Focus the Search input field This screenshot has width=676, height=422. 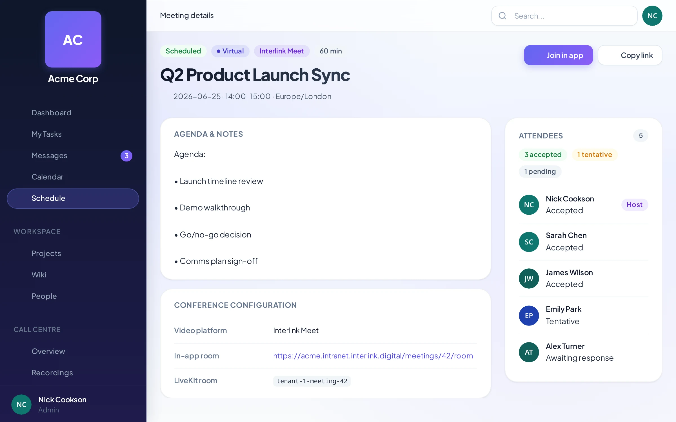coord(564,16)
